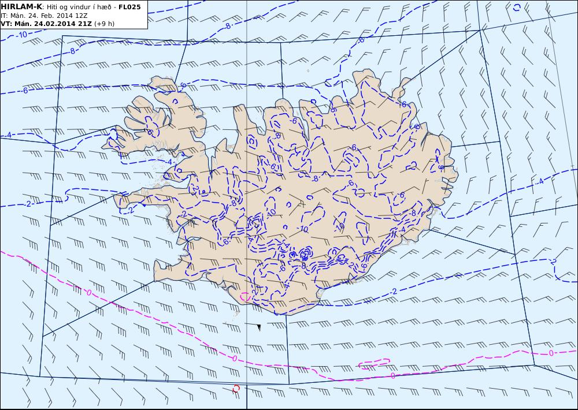Click the small red circle marker at bottom

click(x=236, y=388)
